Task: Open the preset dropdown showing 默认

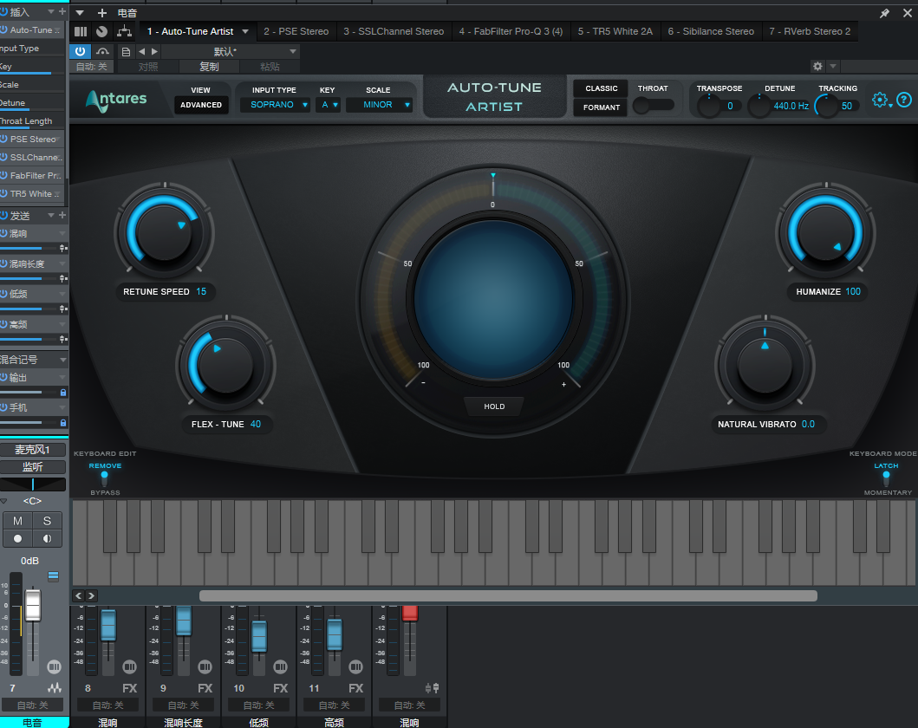Action: point(230,51)
